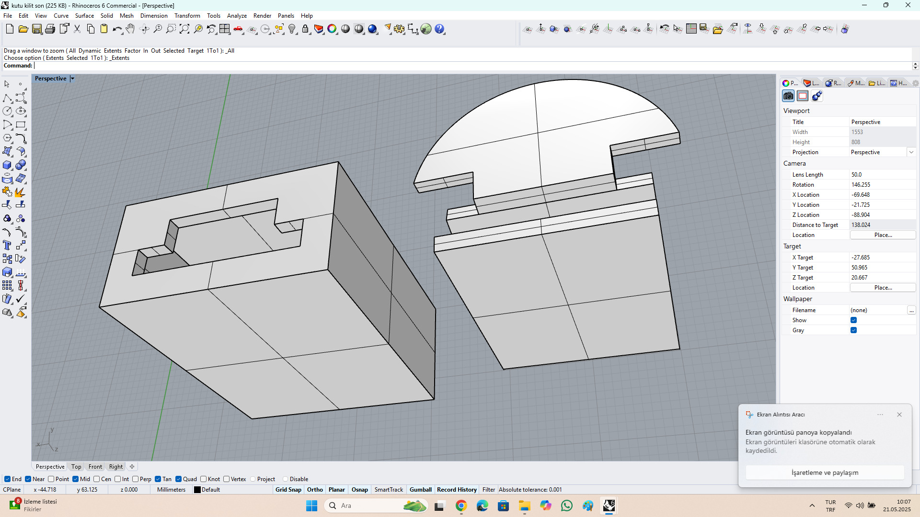Click the Four Viewports layout icon
Image resolution: width=920 pixels, height=517 pixels.
[x=225, y=29]
